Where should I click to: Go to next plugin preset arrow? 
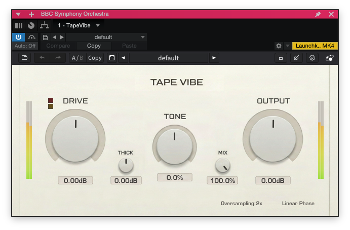click(x=214, y=58)
